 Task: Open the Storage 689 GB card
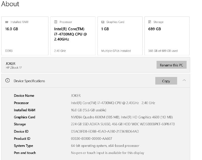167,36
